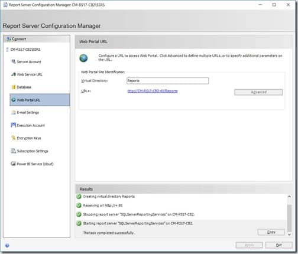
Task: Click the 'Web Portal URL' panel heading
Action: tap(93, 41)
